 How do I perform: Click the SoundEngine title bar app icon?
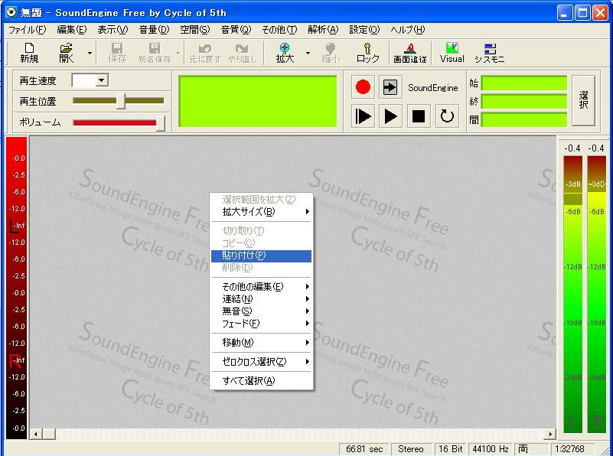coord(11,12)
